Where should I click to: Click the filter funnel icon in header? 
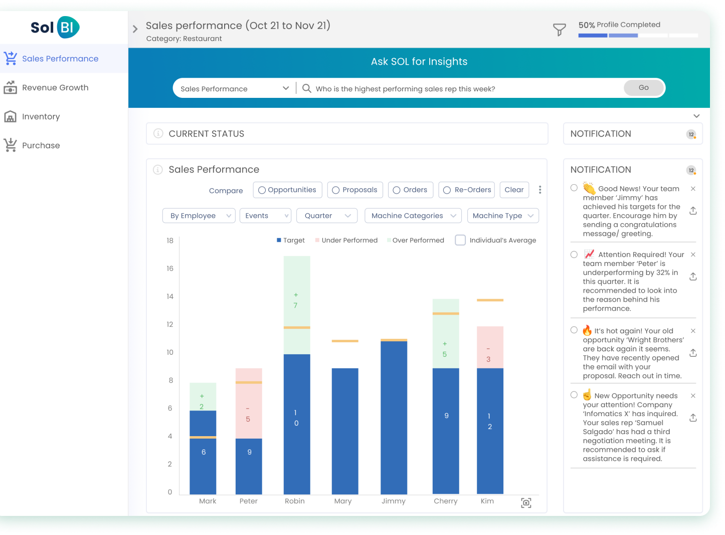coord(559,30)
